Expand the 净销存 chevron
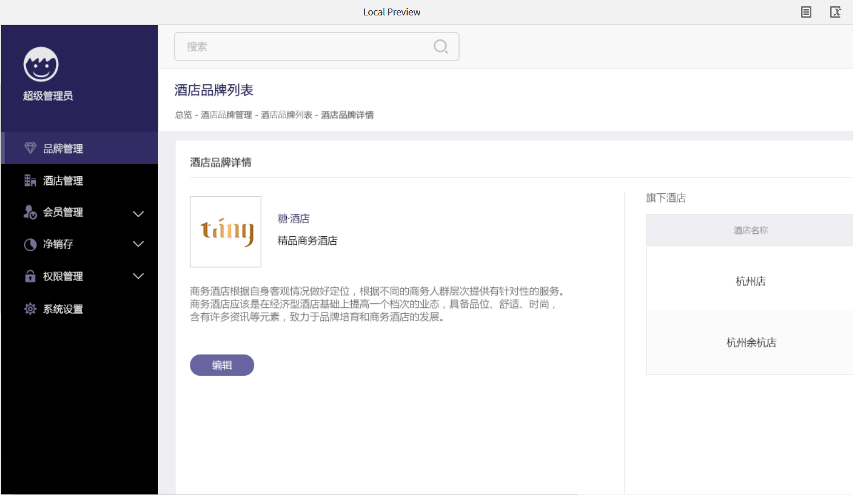This screenshot has width=853, height=495. click(x=138, y=244)
